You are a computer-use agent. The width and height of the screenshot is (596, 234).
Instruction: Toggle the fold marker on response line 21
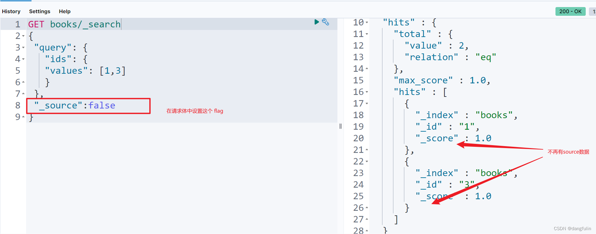[367, 150]
